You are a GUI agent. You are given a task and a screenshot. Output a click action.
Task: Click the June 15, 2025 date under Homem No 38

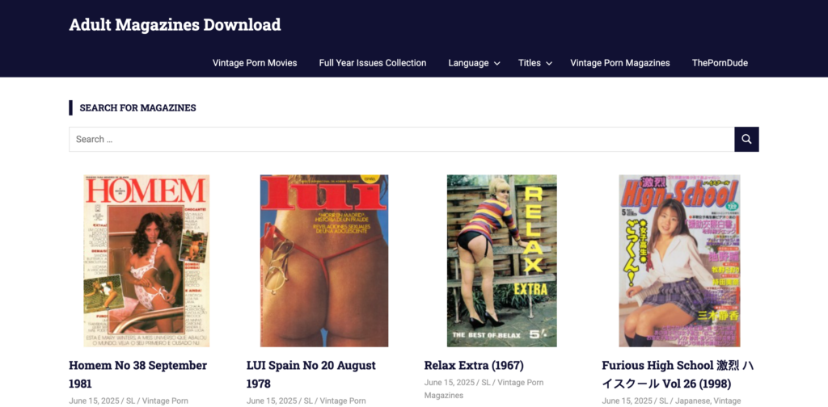(94, 401)
